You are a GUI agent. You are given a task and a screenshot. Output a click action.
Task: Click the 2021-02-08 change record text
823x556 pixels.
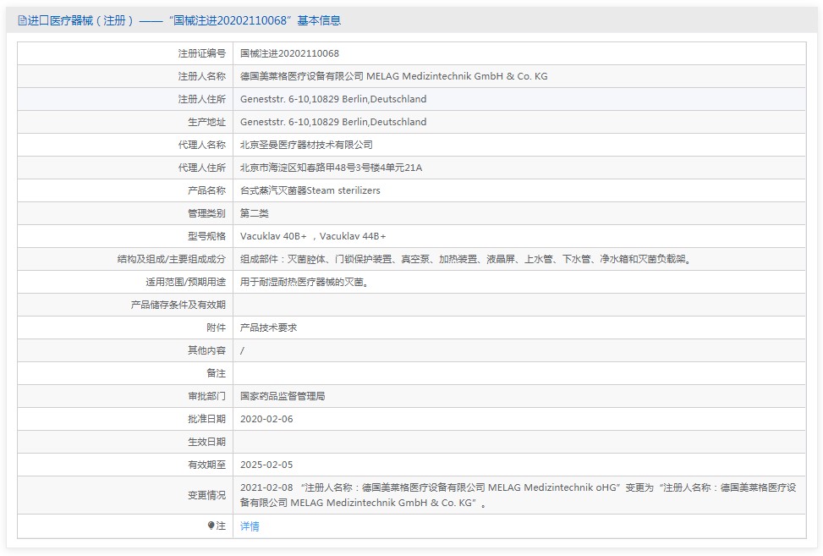click(x=518, y=495)
